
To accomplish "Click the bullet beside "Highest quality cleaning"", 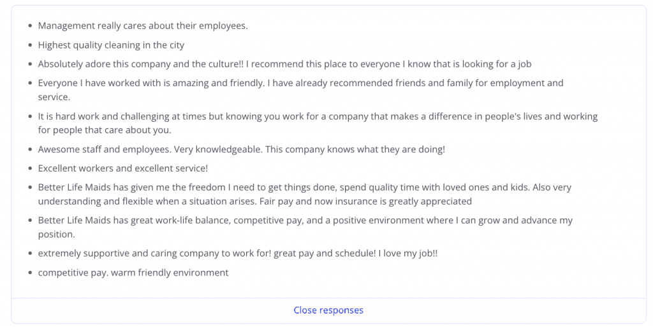I will pos(31,46).
